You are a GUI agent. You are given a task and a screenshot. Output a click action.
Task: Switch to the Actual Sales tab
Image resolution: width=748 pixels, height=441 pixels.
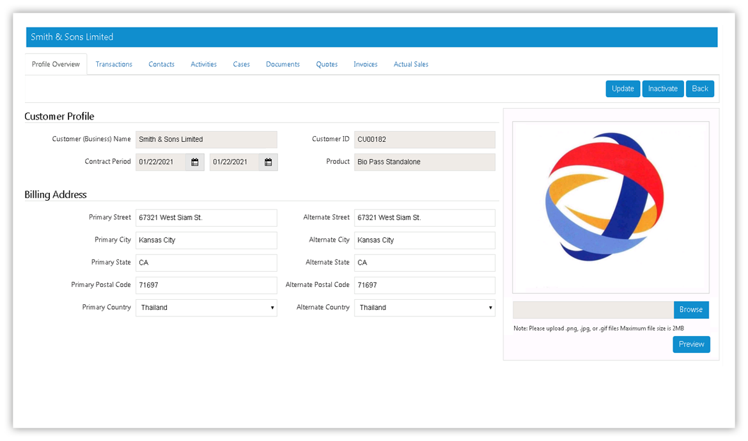click(x=410, y=65)
